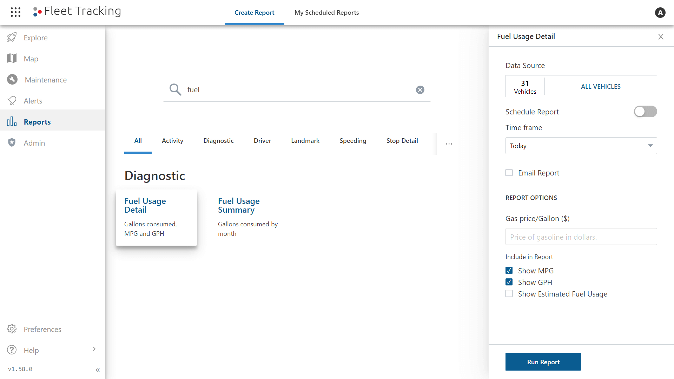
Task: Click the ALL VEHICLES button
Action: (x=601, y=86)
